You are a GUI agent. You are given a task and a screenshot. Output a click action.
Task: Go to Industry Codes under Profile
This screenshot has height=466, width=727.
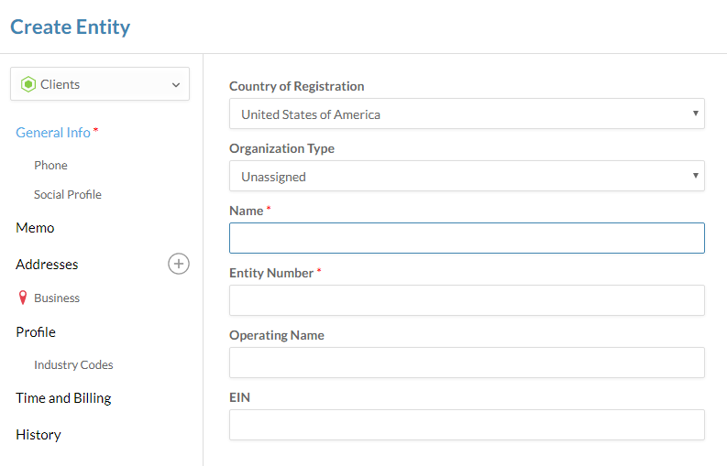click(x=73, y=365)
